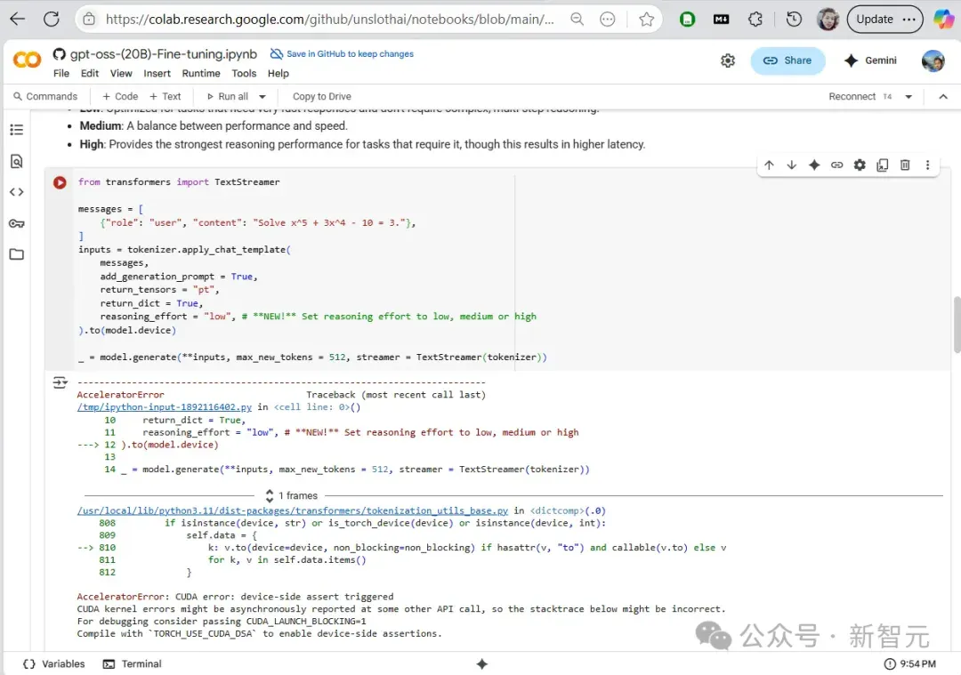Click Copy to Drive
Image resolution: width=961 pixels, height=675 pixels.
322,96
